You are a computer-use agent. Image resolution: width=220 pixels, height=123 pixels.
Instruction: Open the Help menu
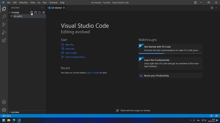[x=62, y=2]
